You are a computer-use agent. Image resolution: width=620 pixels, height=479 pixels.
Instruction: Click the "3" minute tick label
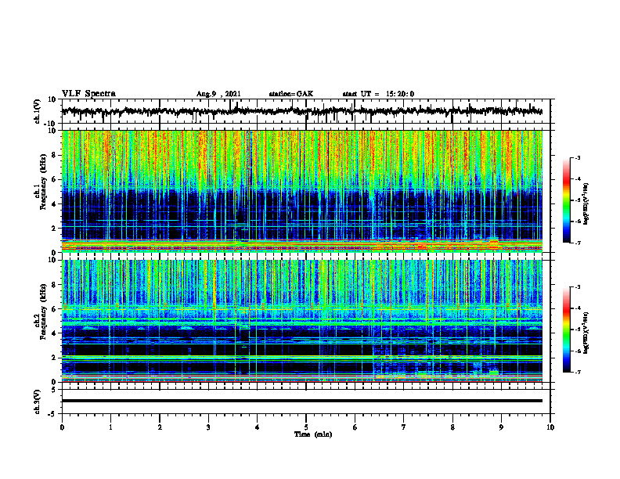pyautogui.click(x=208, y=427)
